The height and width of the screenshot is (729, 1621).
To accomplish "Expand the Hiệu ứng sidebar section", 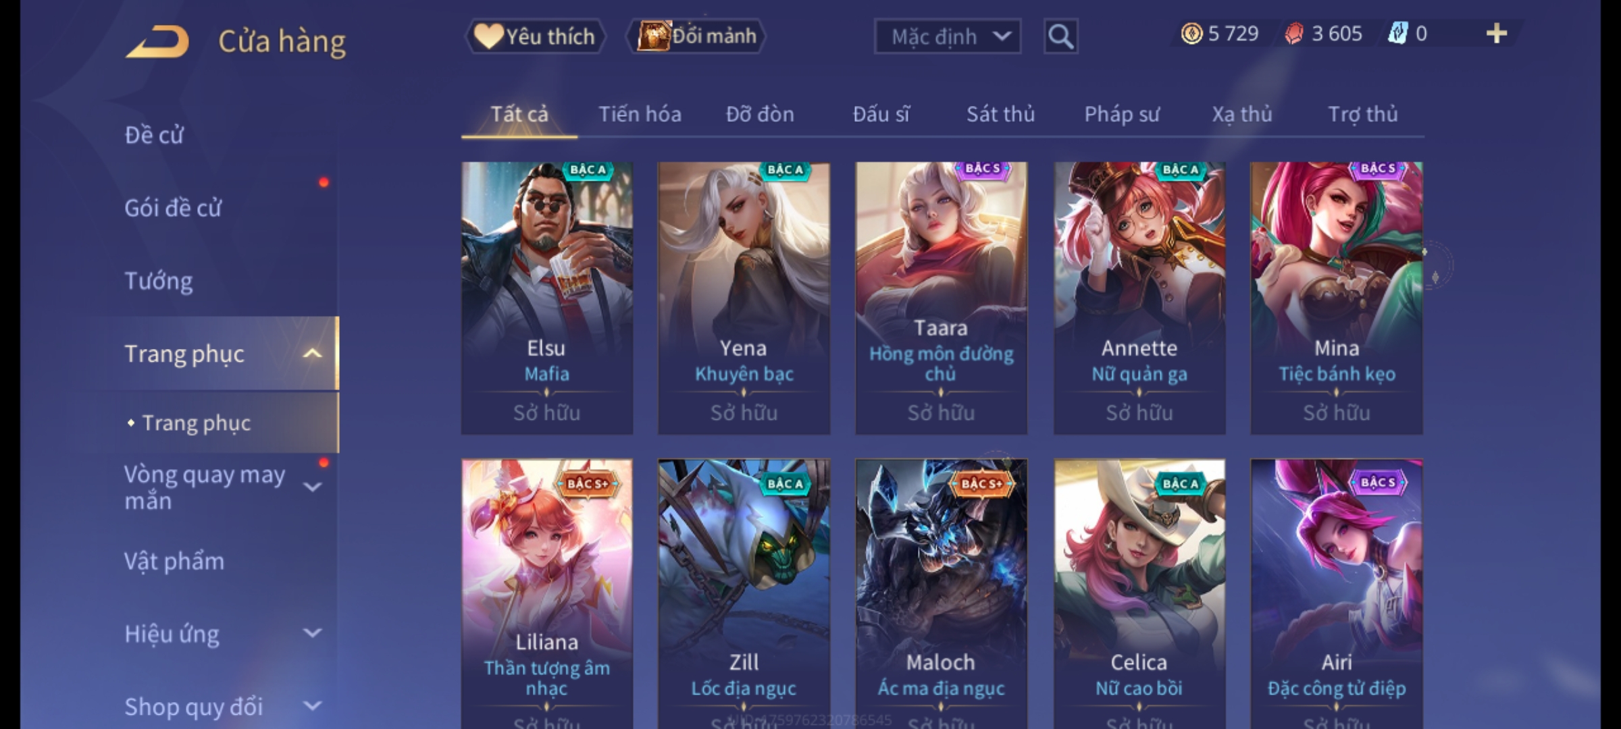I will (x=312, y=633).
